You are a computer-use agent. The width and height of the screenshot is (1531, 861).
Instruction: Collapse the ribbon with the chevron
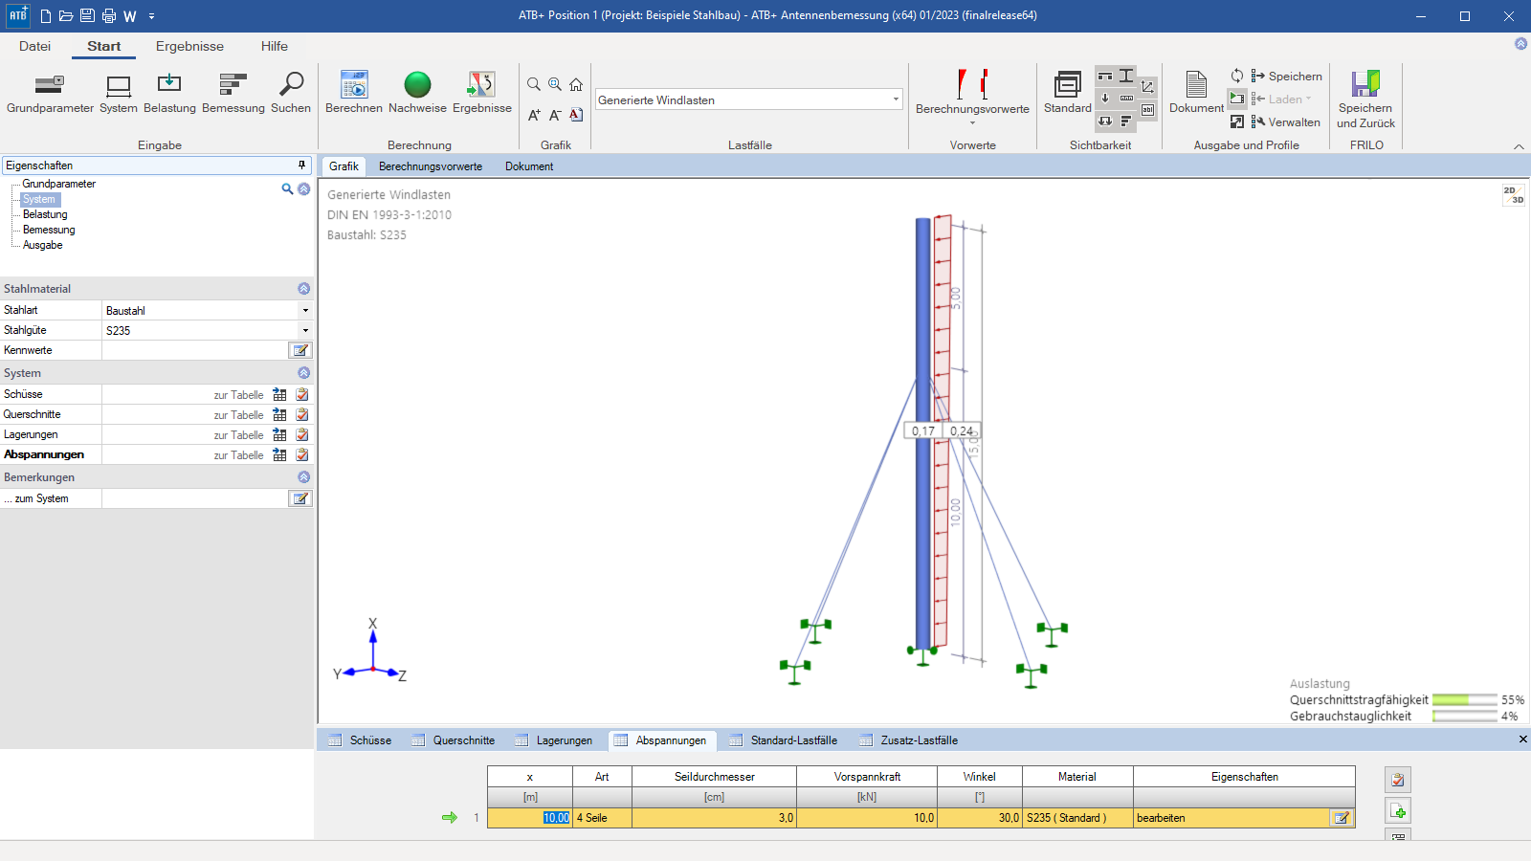pos(1519,146)
